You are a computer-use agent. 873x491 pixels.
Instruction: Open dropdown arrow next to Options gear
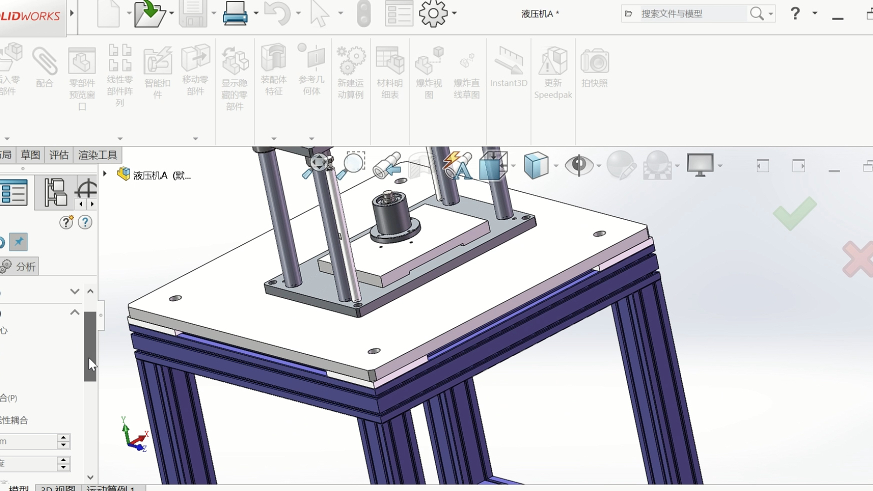[454, 13]
